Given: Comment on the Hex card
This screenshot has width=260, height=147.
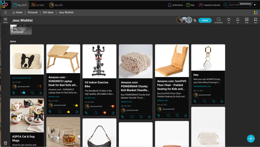Looking at the screenshot, I should [204, 101].
